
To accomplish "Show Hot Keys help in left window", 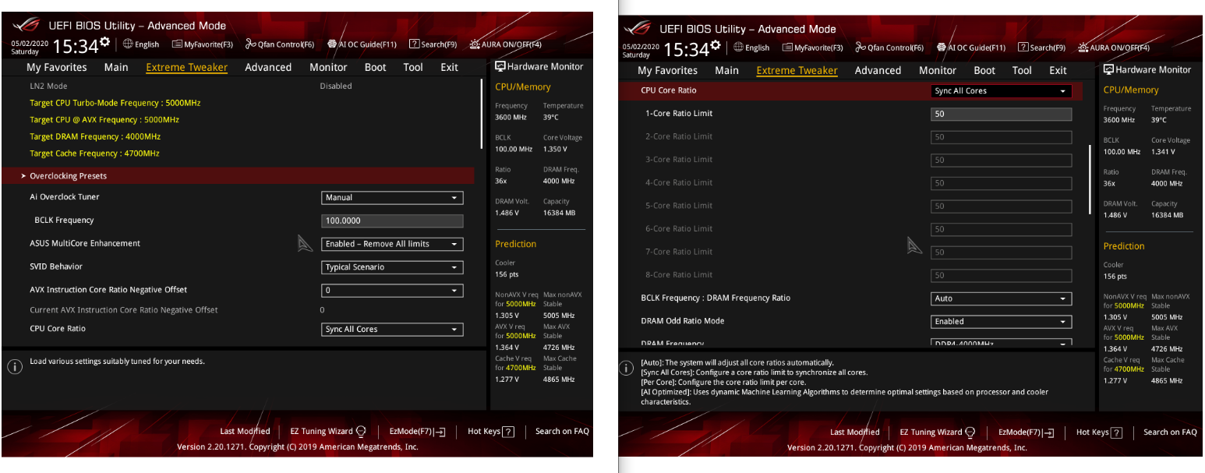I will click(x=491, y=431).
